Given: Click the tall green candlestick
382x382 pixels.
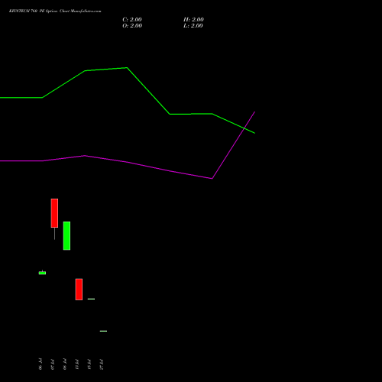Looking at the screenshot, I should [x=66, y=236].
